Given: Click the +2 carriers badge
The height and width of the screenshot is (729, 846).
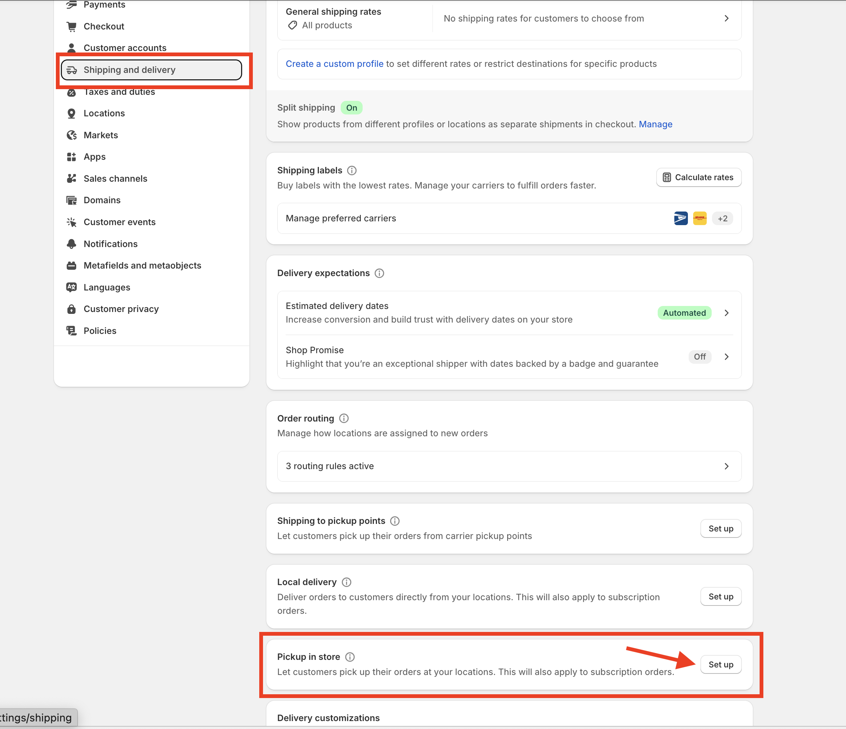Looking at the screenshot, I should tap(722, 218).
